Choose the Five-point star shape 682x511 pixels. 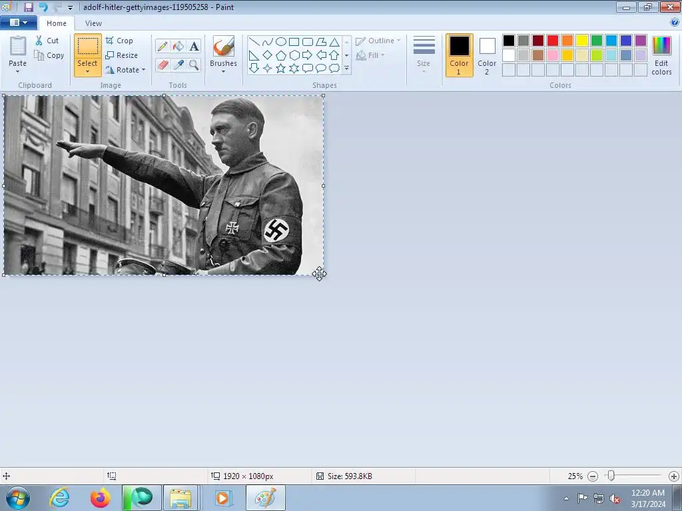click(281, 69)
